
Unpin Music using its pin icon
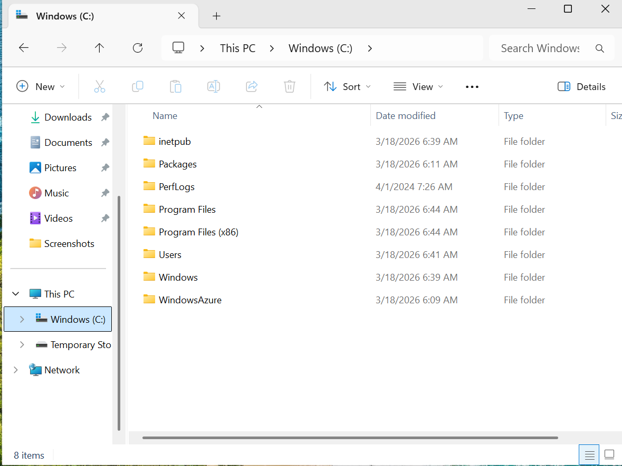pos(105,193)
